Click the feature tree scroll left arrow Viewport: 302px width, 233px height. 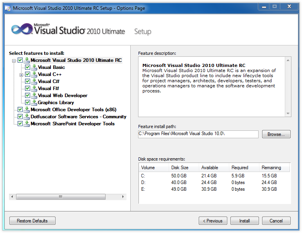[x=13, y=197]
